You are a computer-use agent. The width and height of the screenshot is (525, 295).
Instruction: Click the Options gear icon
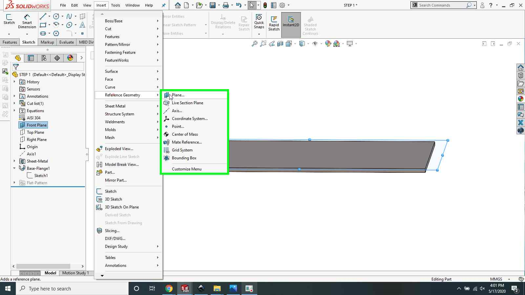pyautogui.click(x=282, y=5)
